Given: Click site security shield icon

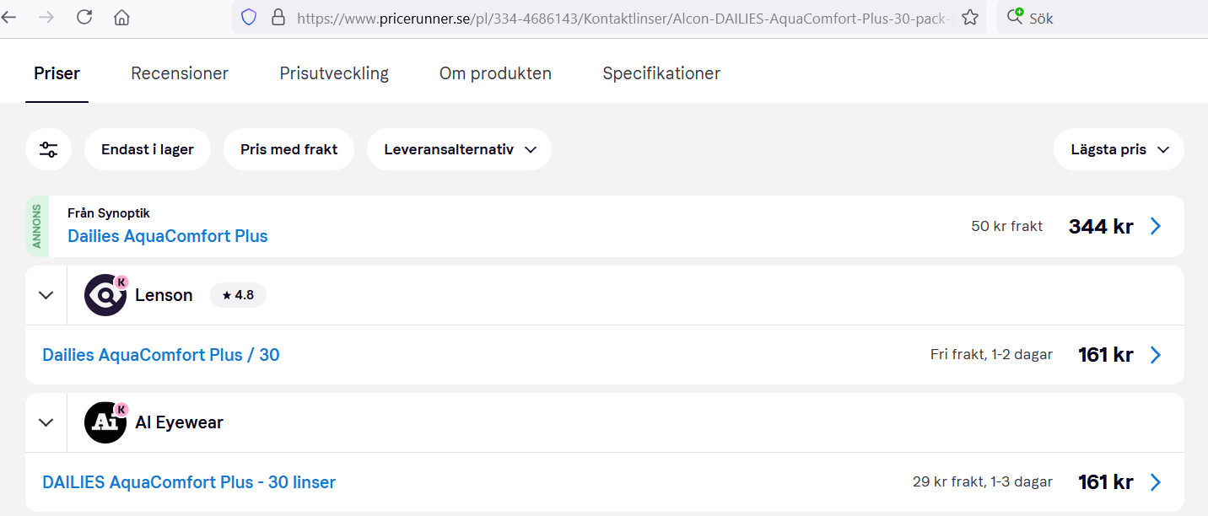Looking at the screenshot, I should coord(249,17).
